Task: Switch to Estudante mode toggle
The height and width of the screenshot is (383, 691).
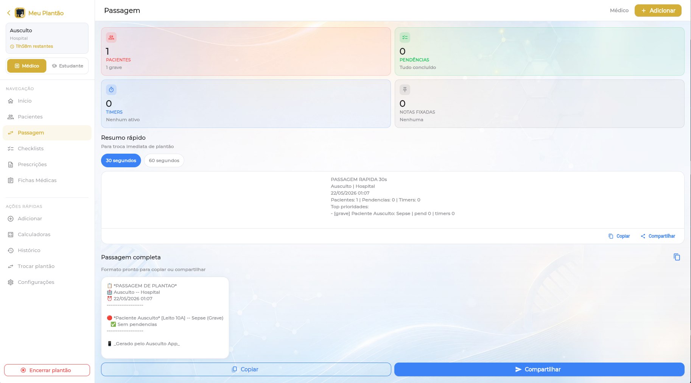Action: [67, 66]
